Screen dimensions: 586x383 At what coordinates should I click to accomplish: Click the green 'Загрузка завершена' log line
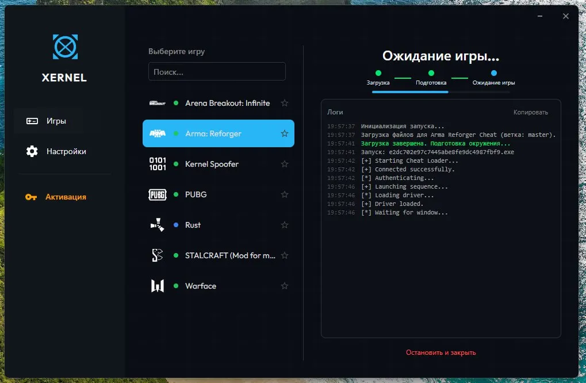[435, 144]
